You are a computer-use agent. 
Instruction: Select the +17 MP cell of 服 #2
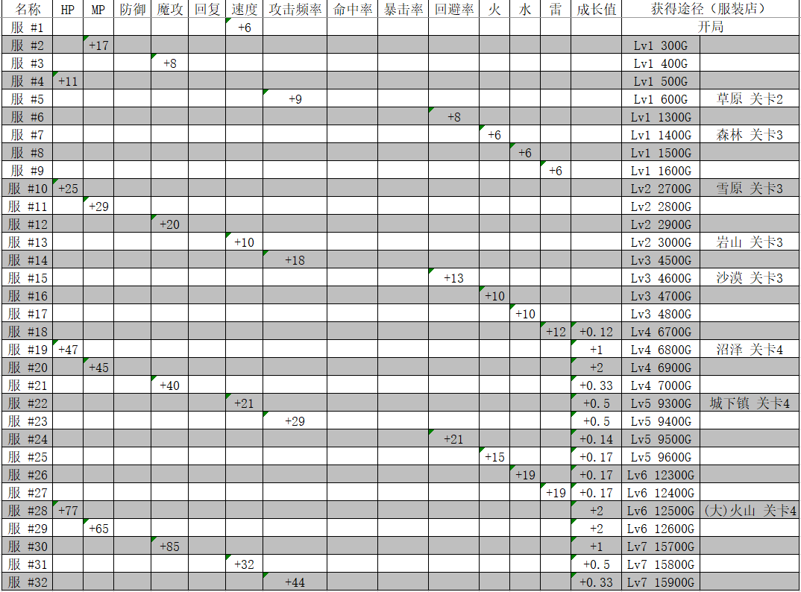98,45
